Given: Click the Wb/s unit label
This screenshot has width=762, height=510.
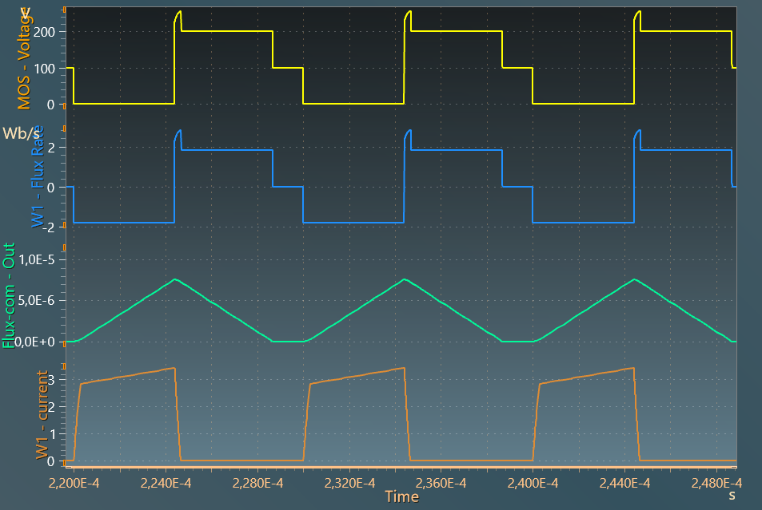Looking at the screenshot, I should (20, 133).
